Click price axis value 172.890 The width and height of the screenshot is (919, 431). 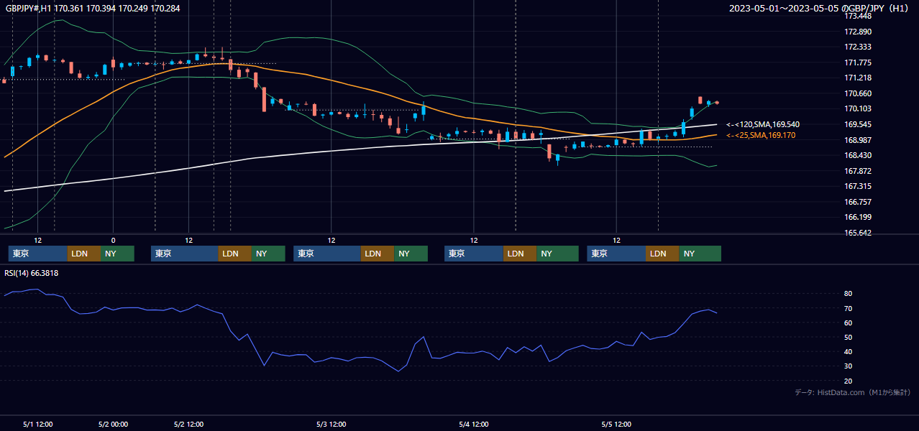click(858, 32)
